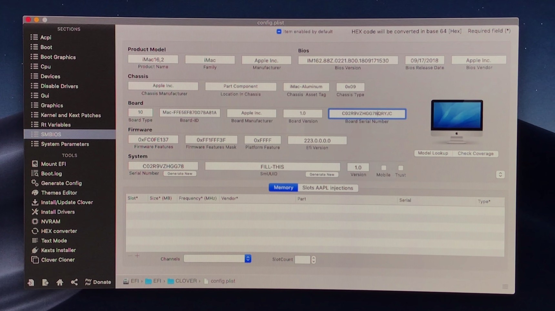
Task: Click the Chassis Type field 0x09
Action: pyautogui.click(x=350, y=87)
